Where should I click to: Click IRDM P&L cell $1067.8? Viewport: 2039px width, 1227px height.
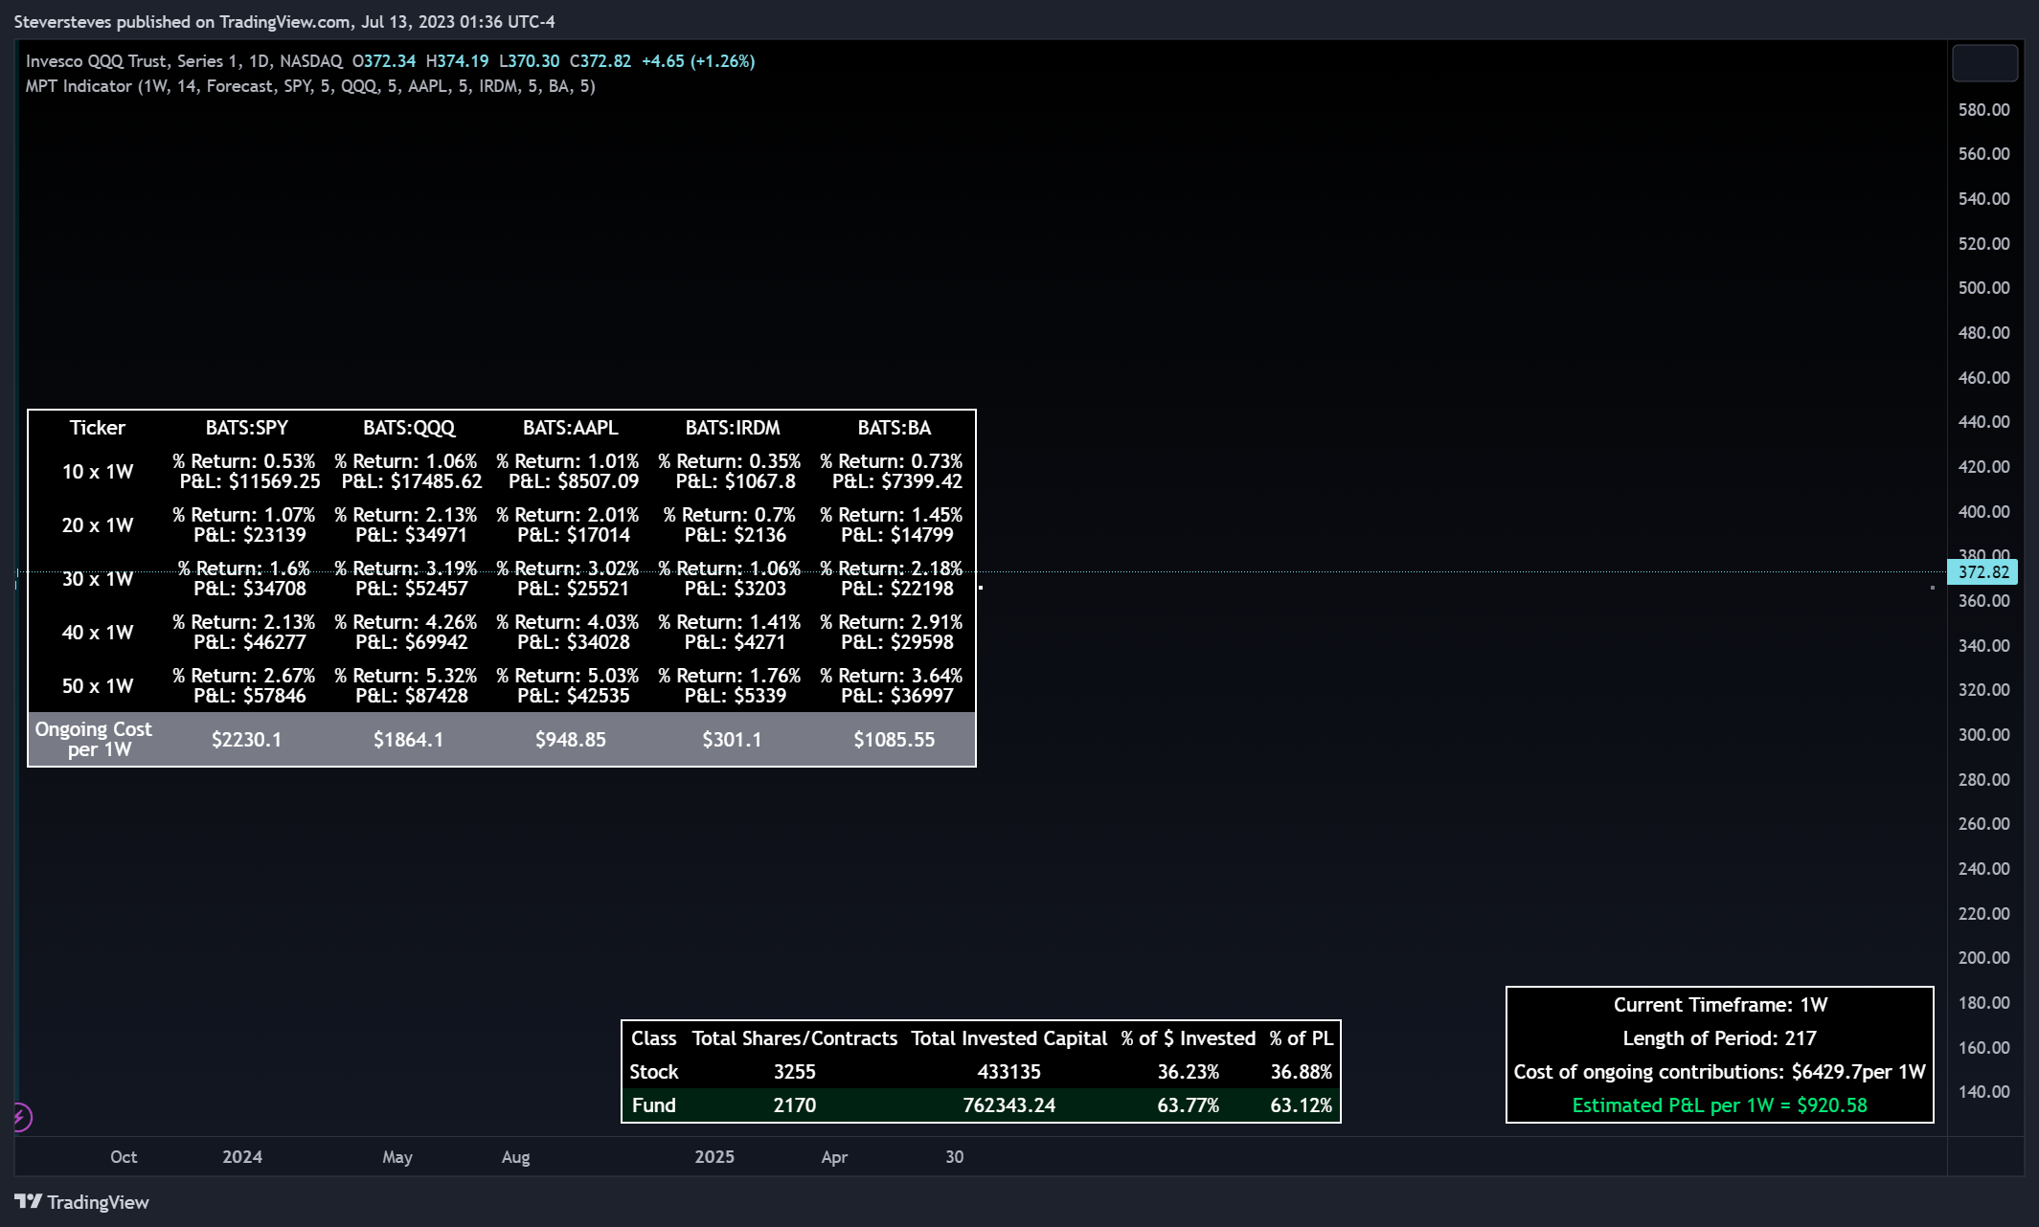pos(736,481)
